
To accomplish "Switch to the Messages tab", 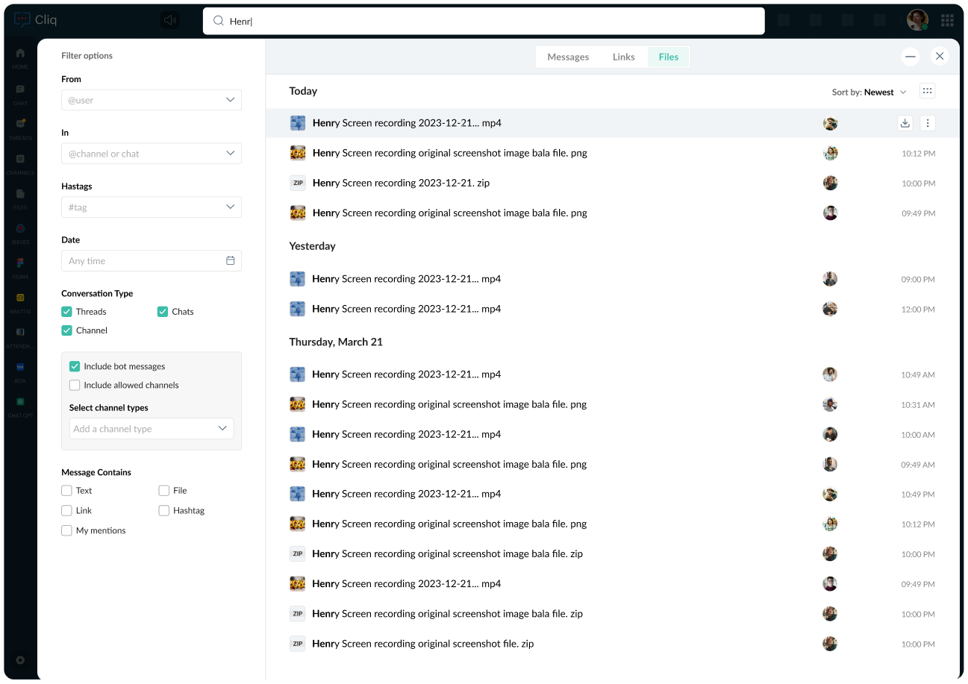I will click(568, 57).
